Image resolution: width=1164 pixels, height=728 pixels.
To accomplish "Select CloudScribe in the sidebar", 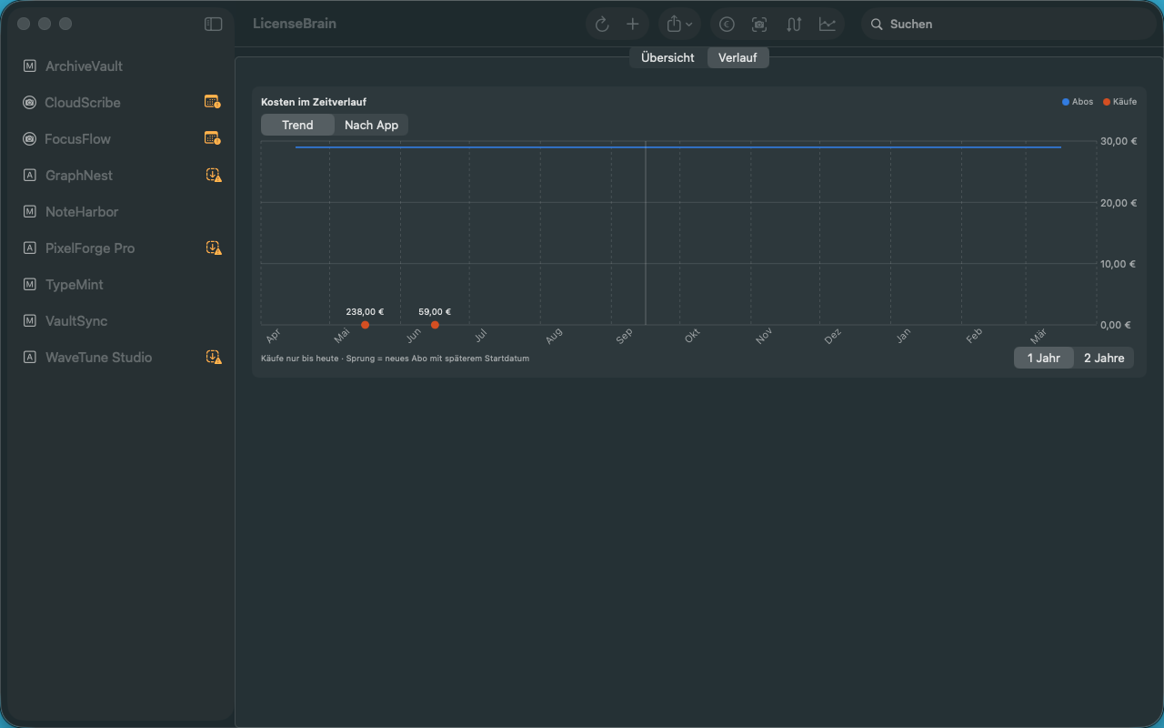I will [x=120, y=103].
